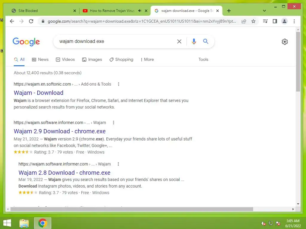Viewport: 306px width, 229px height.
Task: View site information via the lock icon
Action: pos(43,21)
